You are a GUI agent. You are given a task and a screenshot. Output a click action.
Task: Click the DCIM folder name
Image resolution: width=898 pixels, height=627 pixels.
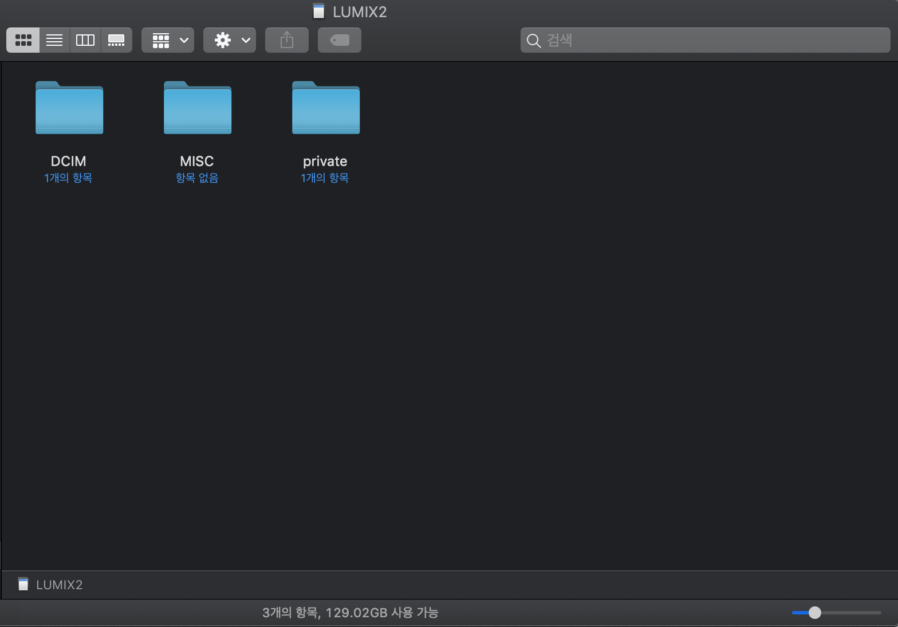[x=69, y=161]
